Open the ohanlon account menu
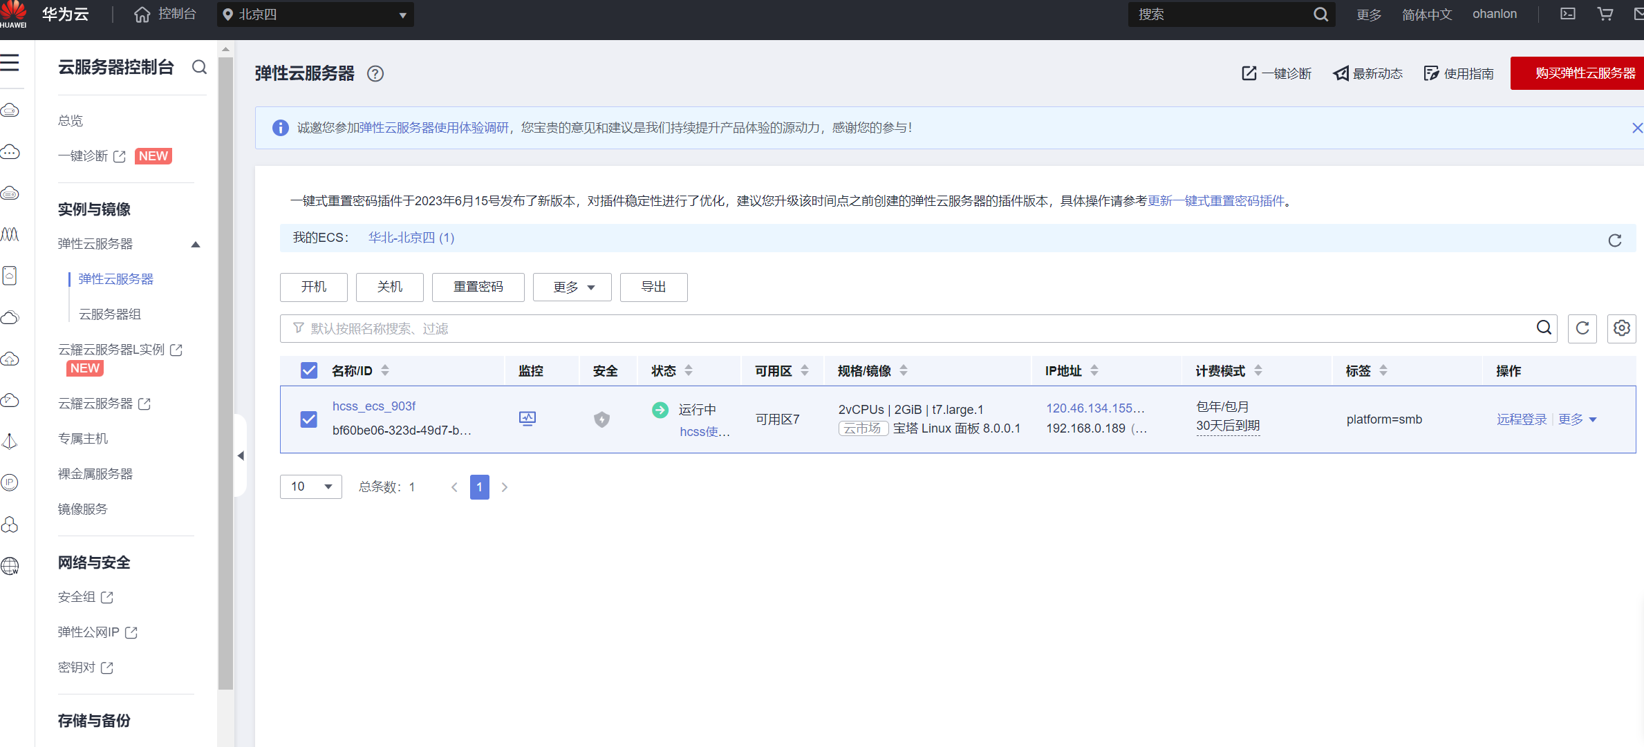 1495,14
